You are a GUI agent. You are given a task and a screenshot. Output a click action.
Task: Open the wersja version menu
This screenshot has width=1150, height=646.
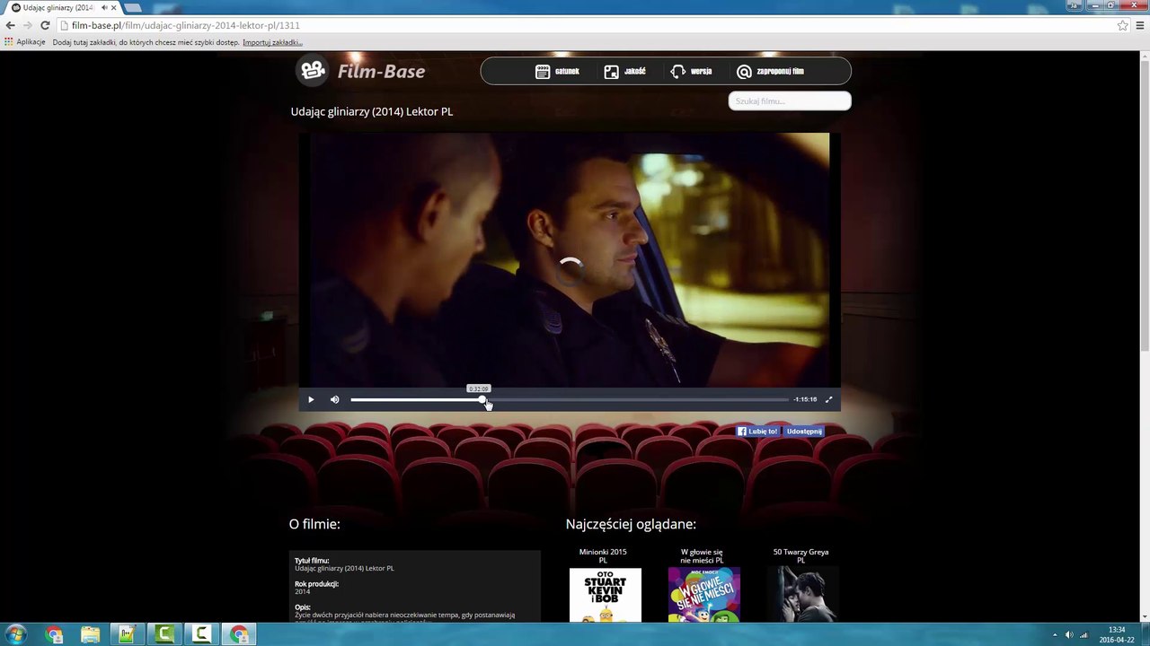tap(691, 72)
